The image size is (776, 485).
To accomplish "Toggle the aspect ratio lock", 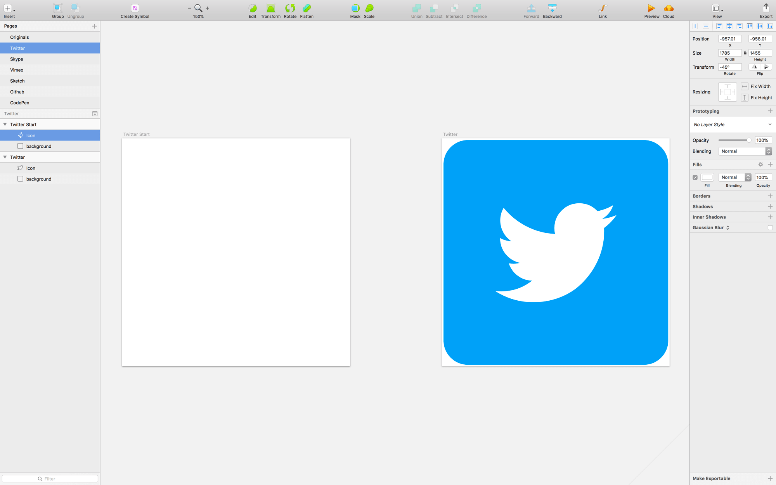I will (x=745, y=53).
